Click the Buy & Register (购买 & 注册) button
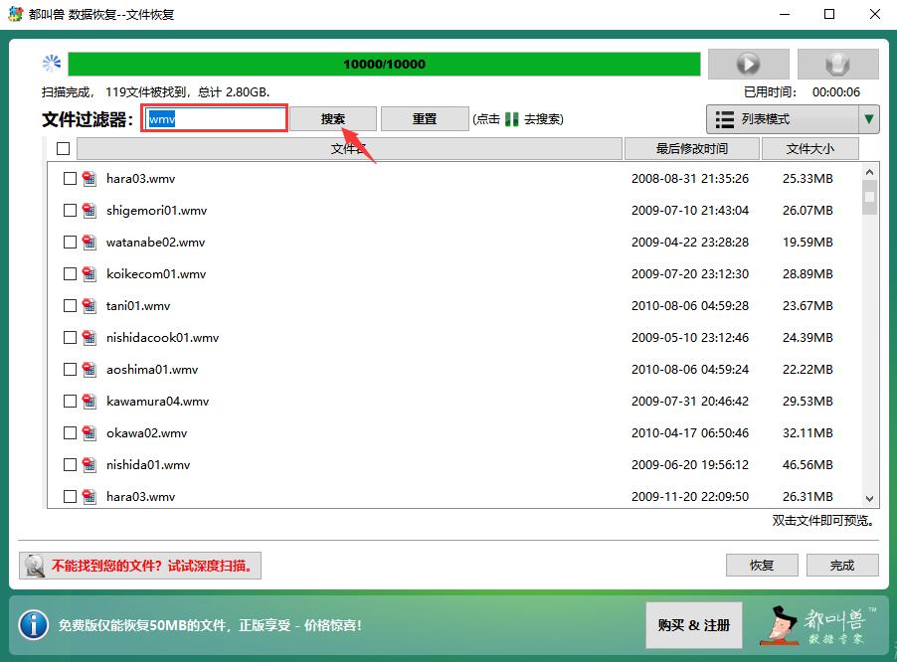 693,625
